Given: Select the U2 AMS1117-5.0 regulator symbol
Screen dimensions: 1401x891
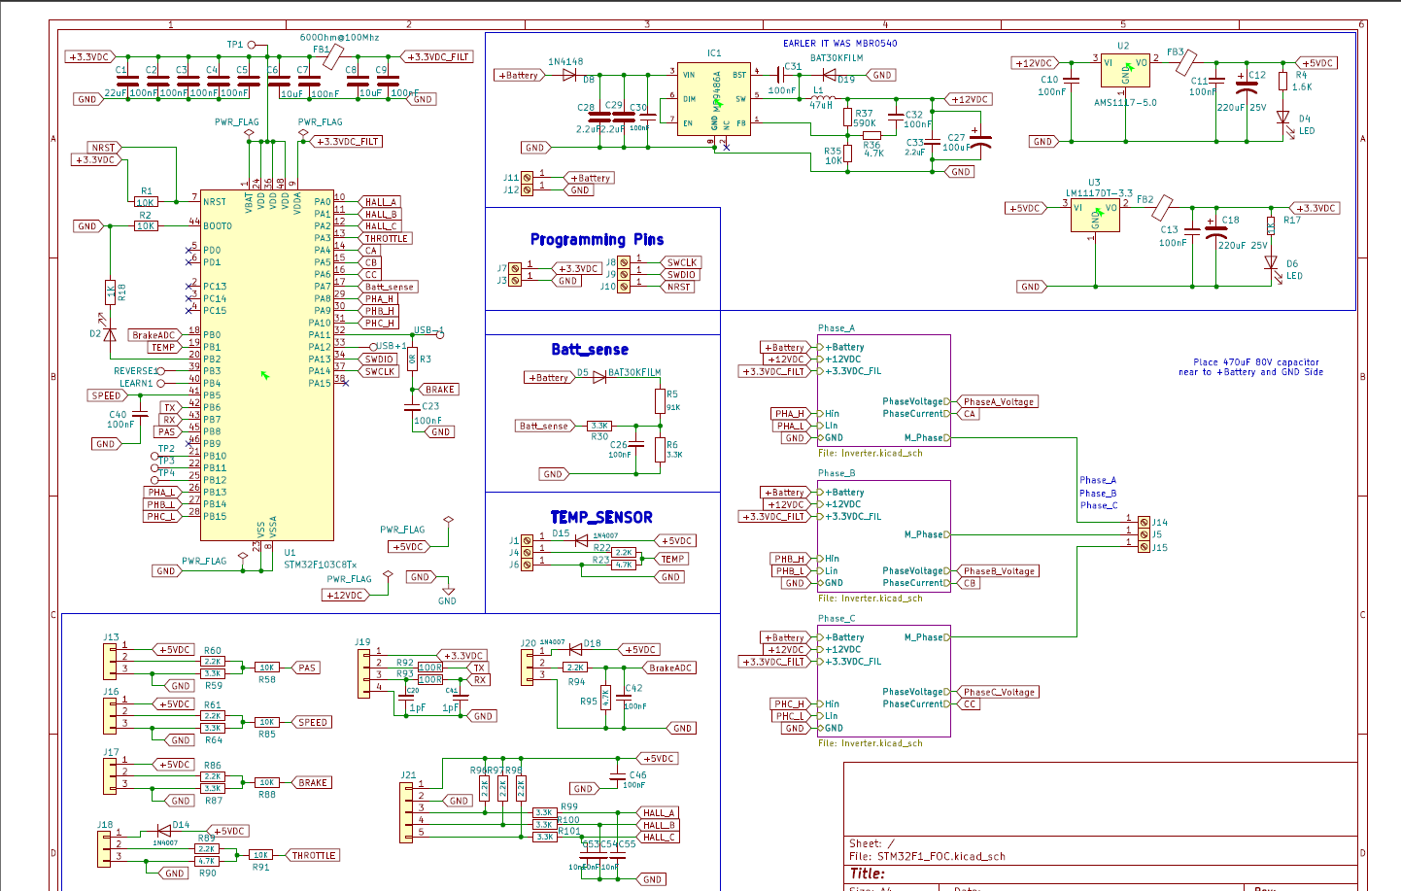Looking at the screenshot, I should coord(1125,71).
